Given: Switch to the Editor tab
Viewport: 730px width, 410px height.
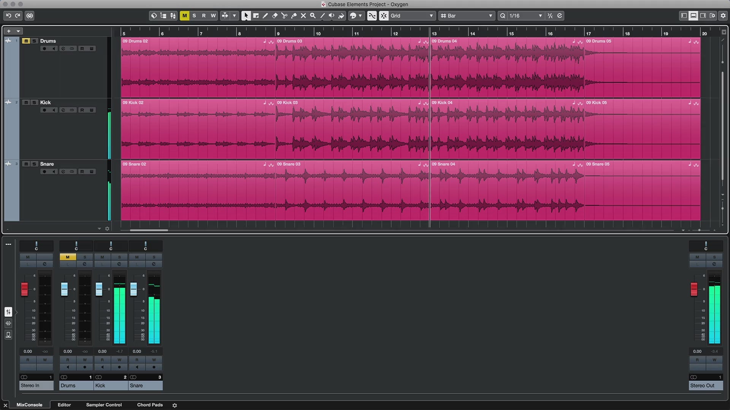Looking at the screenshot, I should coord(64,405).
